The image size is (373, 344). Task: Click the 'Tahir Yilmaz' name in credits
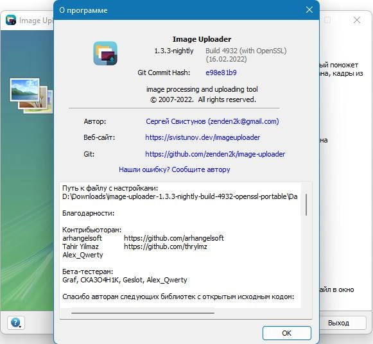pos(80,246)
